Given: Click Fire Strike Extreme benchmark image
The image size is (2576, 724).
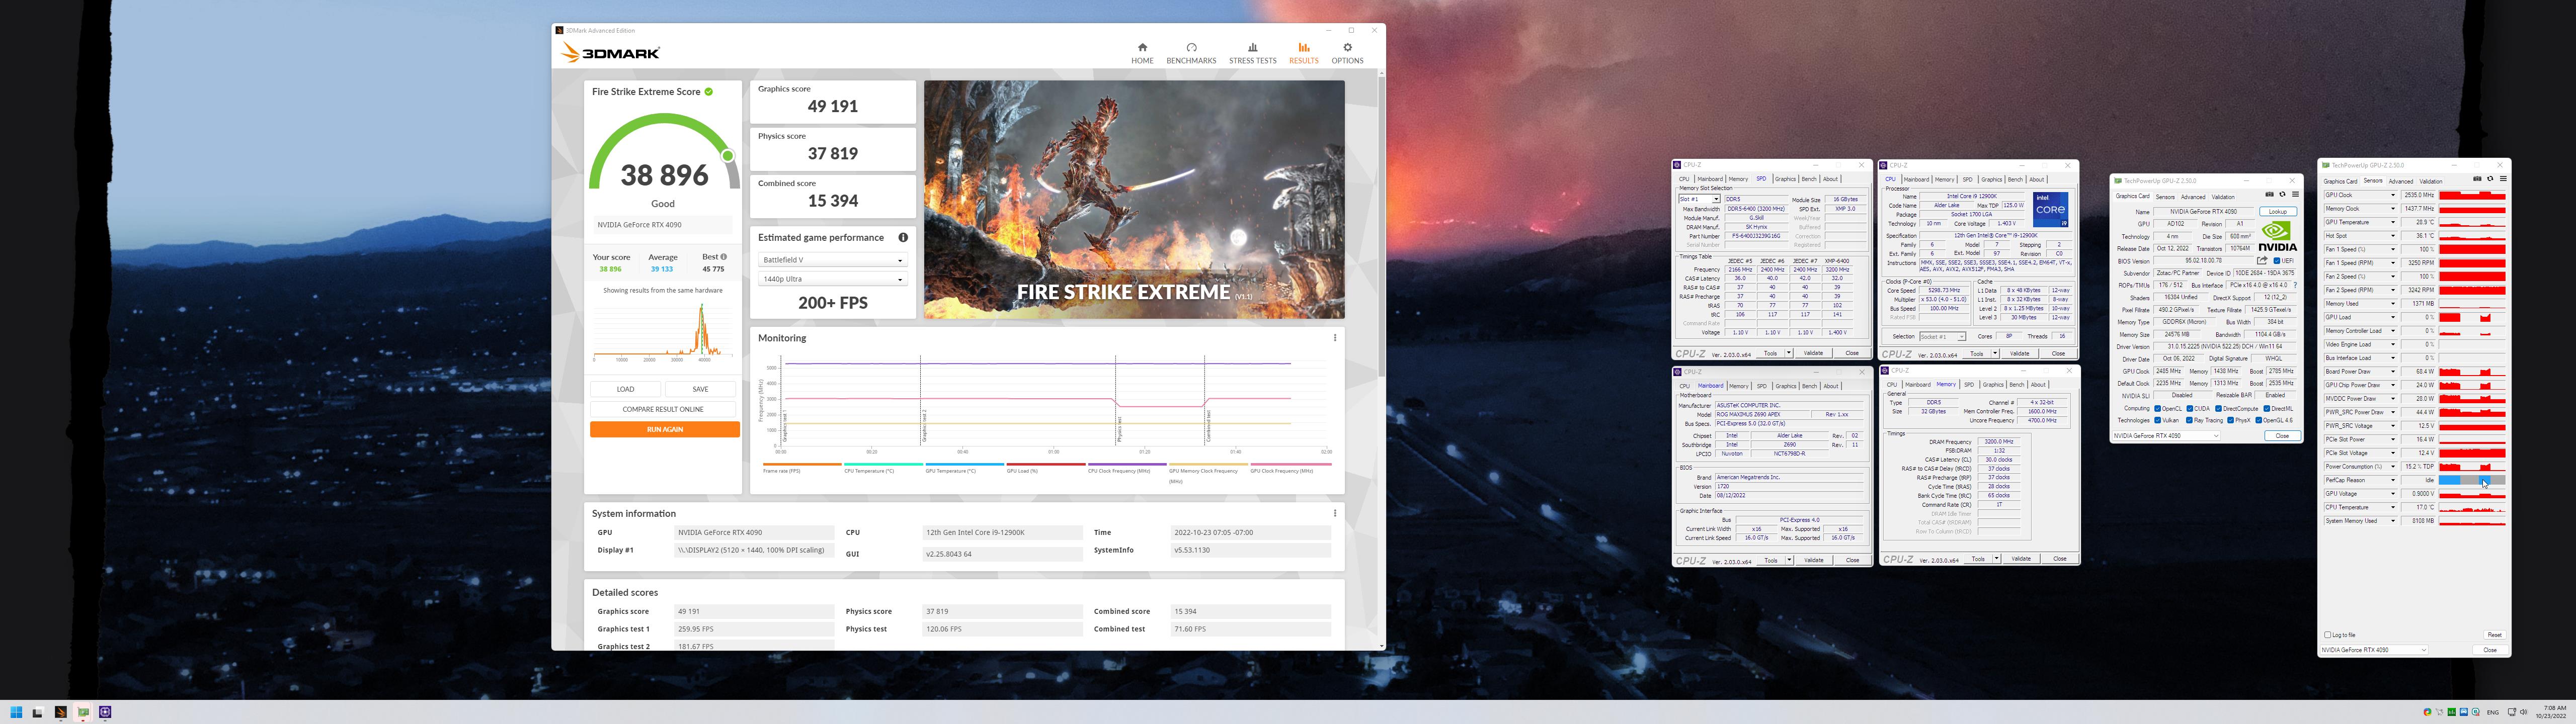Looking at the screenshot, I should (x=1134, y=200).
